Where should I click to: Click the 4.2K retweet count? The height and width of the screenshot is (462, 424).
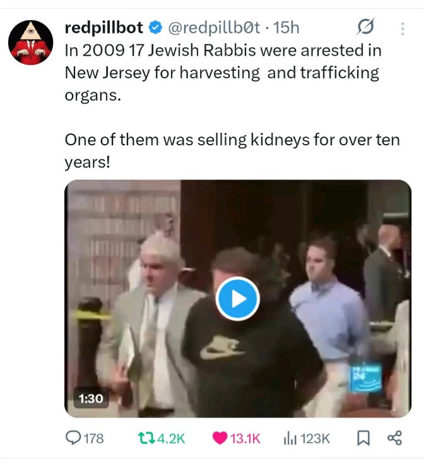[x=171, y=439]
